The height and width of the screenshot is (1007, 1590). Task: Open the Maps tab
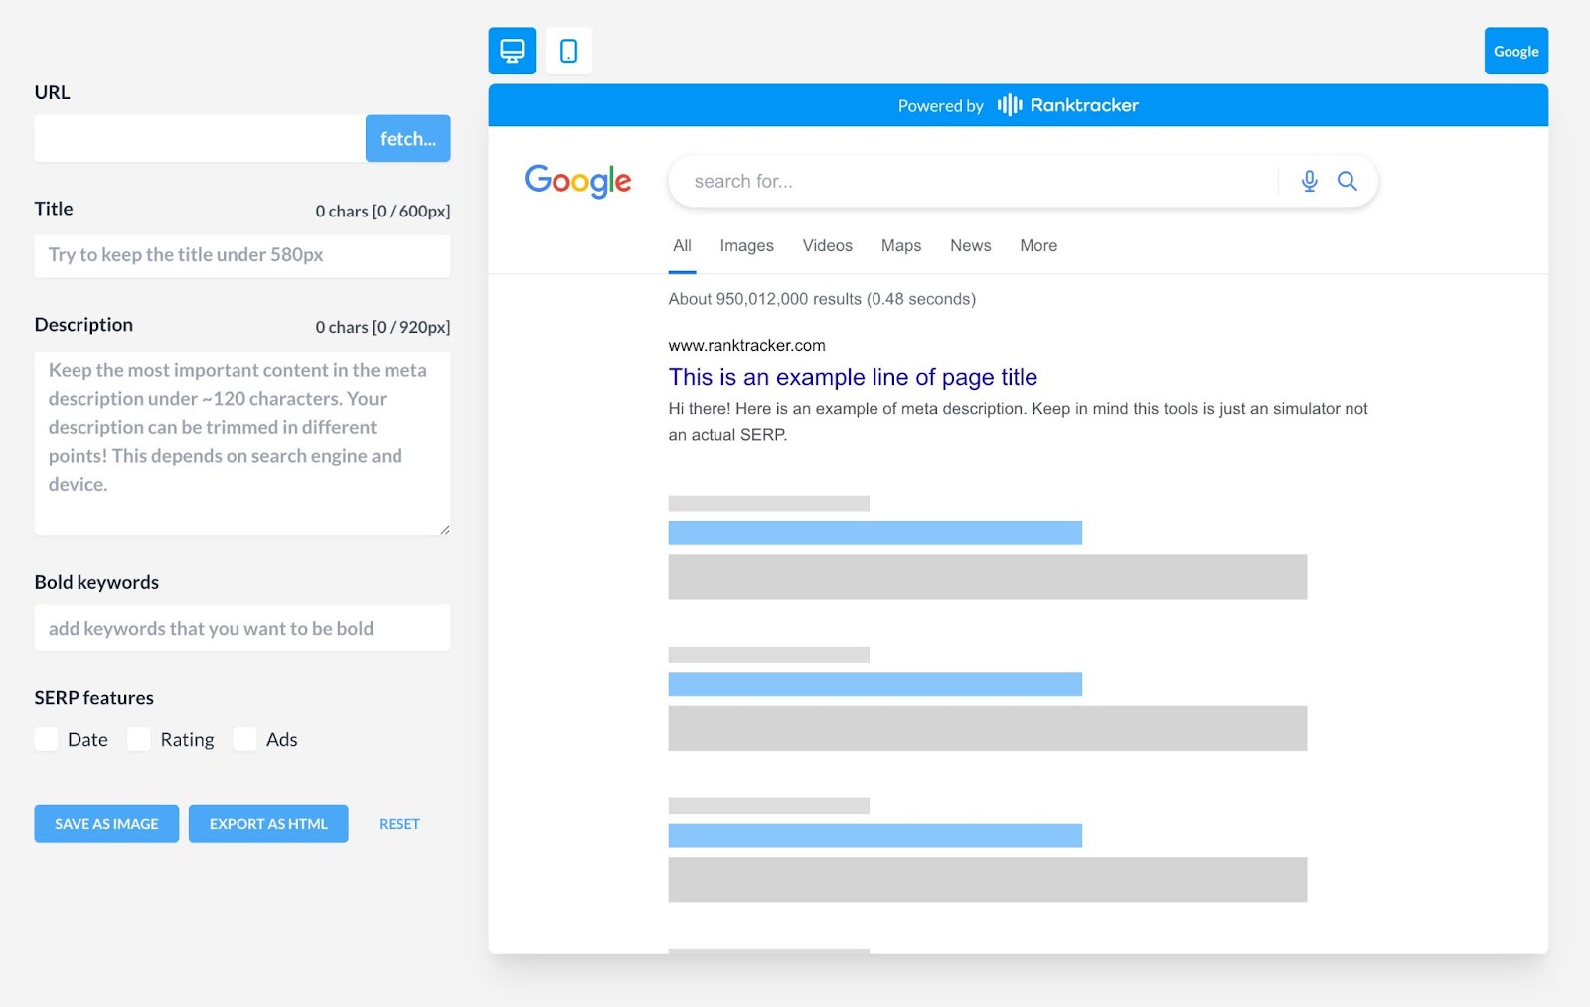click(x=899, y=245)
